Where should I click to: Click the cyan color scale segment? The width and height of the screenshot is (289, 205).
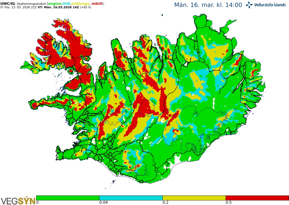[131, 198]
